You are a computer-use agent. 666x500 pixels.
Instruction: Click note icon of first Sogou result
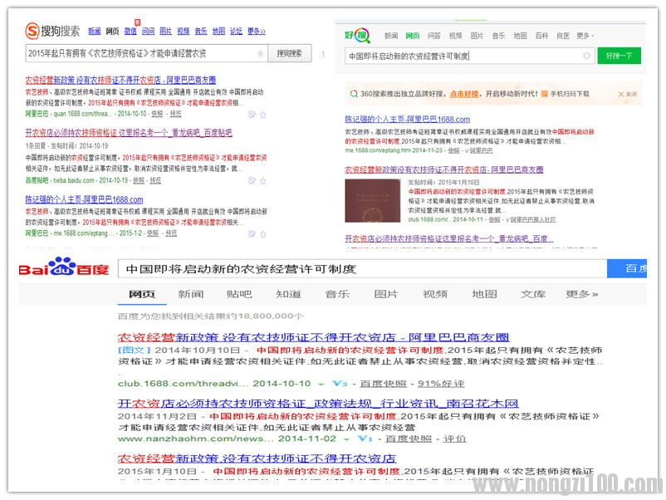[252, 115]
